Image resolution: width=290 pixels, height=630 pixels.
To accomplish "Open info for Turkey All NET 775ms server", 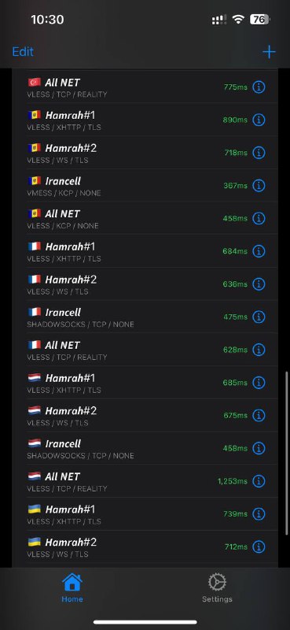I will click(x=259, y=87).
